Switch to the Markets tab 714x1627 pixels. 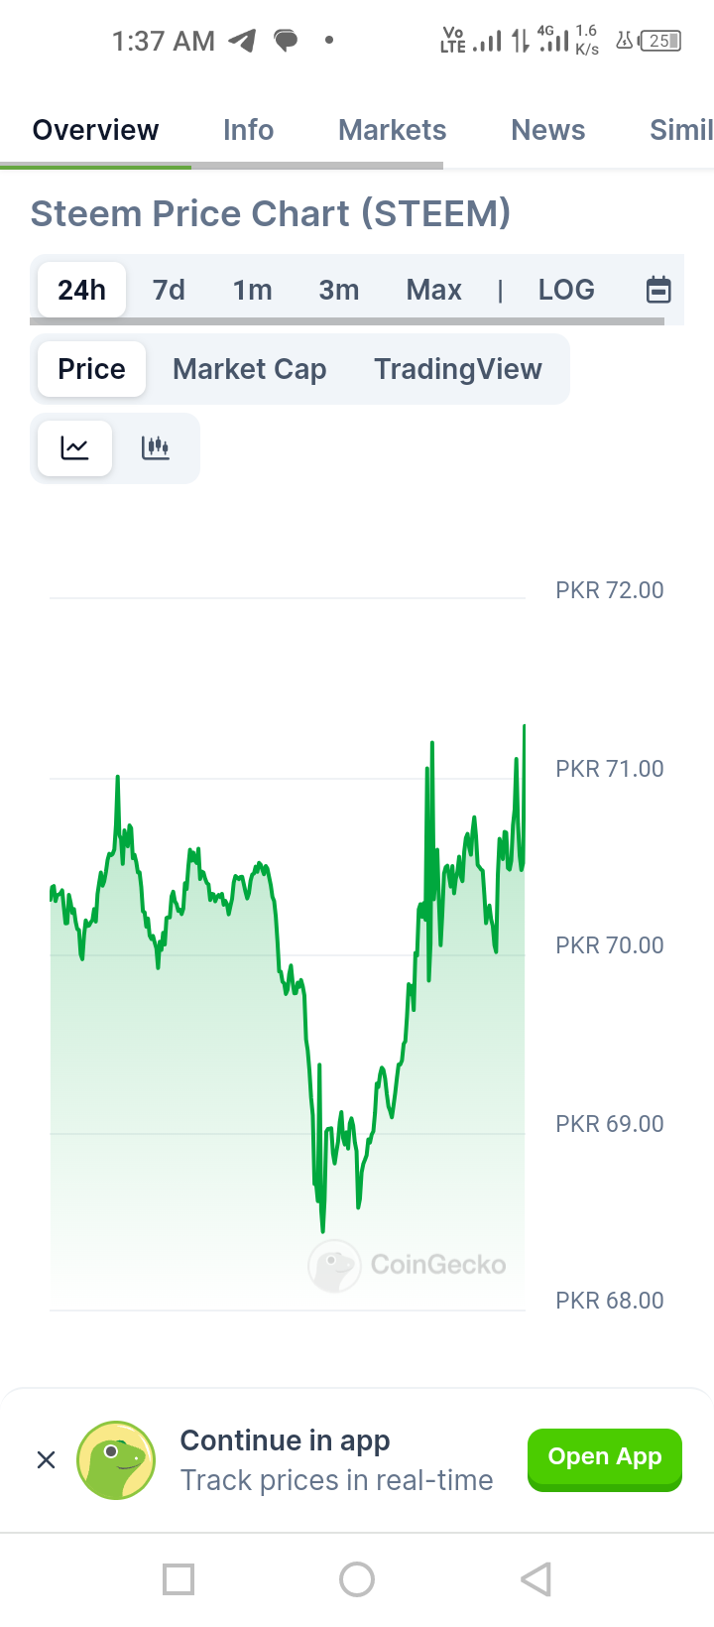[x=393, y=130]
